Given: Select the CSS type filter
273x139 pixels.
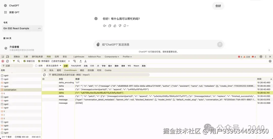Looking at the screenshot, I should pos(92,66).
